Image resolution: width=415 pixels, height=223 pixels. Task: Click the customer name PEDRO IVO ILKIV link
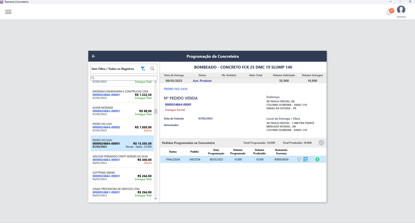(176, 89)
